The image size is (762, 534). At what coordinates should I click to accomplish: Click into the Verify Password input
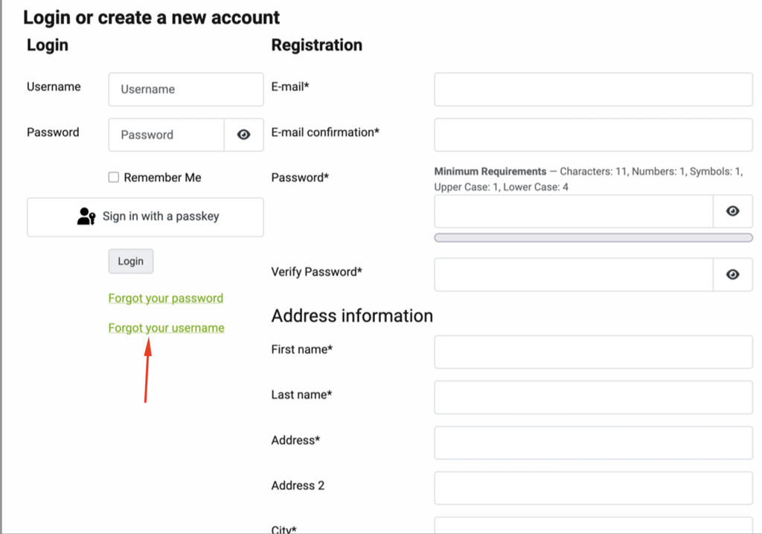tap(574, 274)
